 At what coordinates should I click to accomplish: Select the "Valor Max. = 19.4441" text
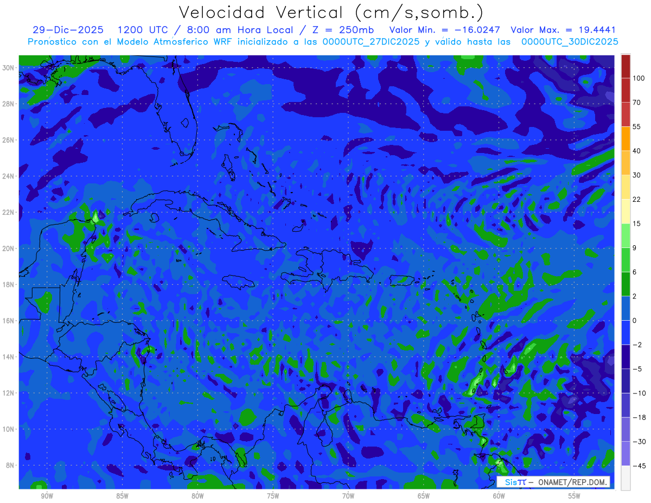(x=563, y=30)
